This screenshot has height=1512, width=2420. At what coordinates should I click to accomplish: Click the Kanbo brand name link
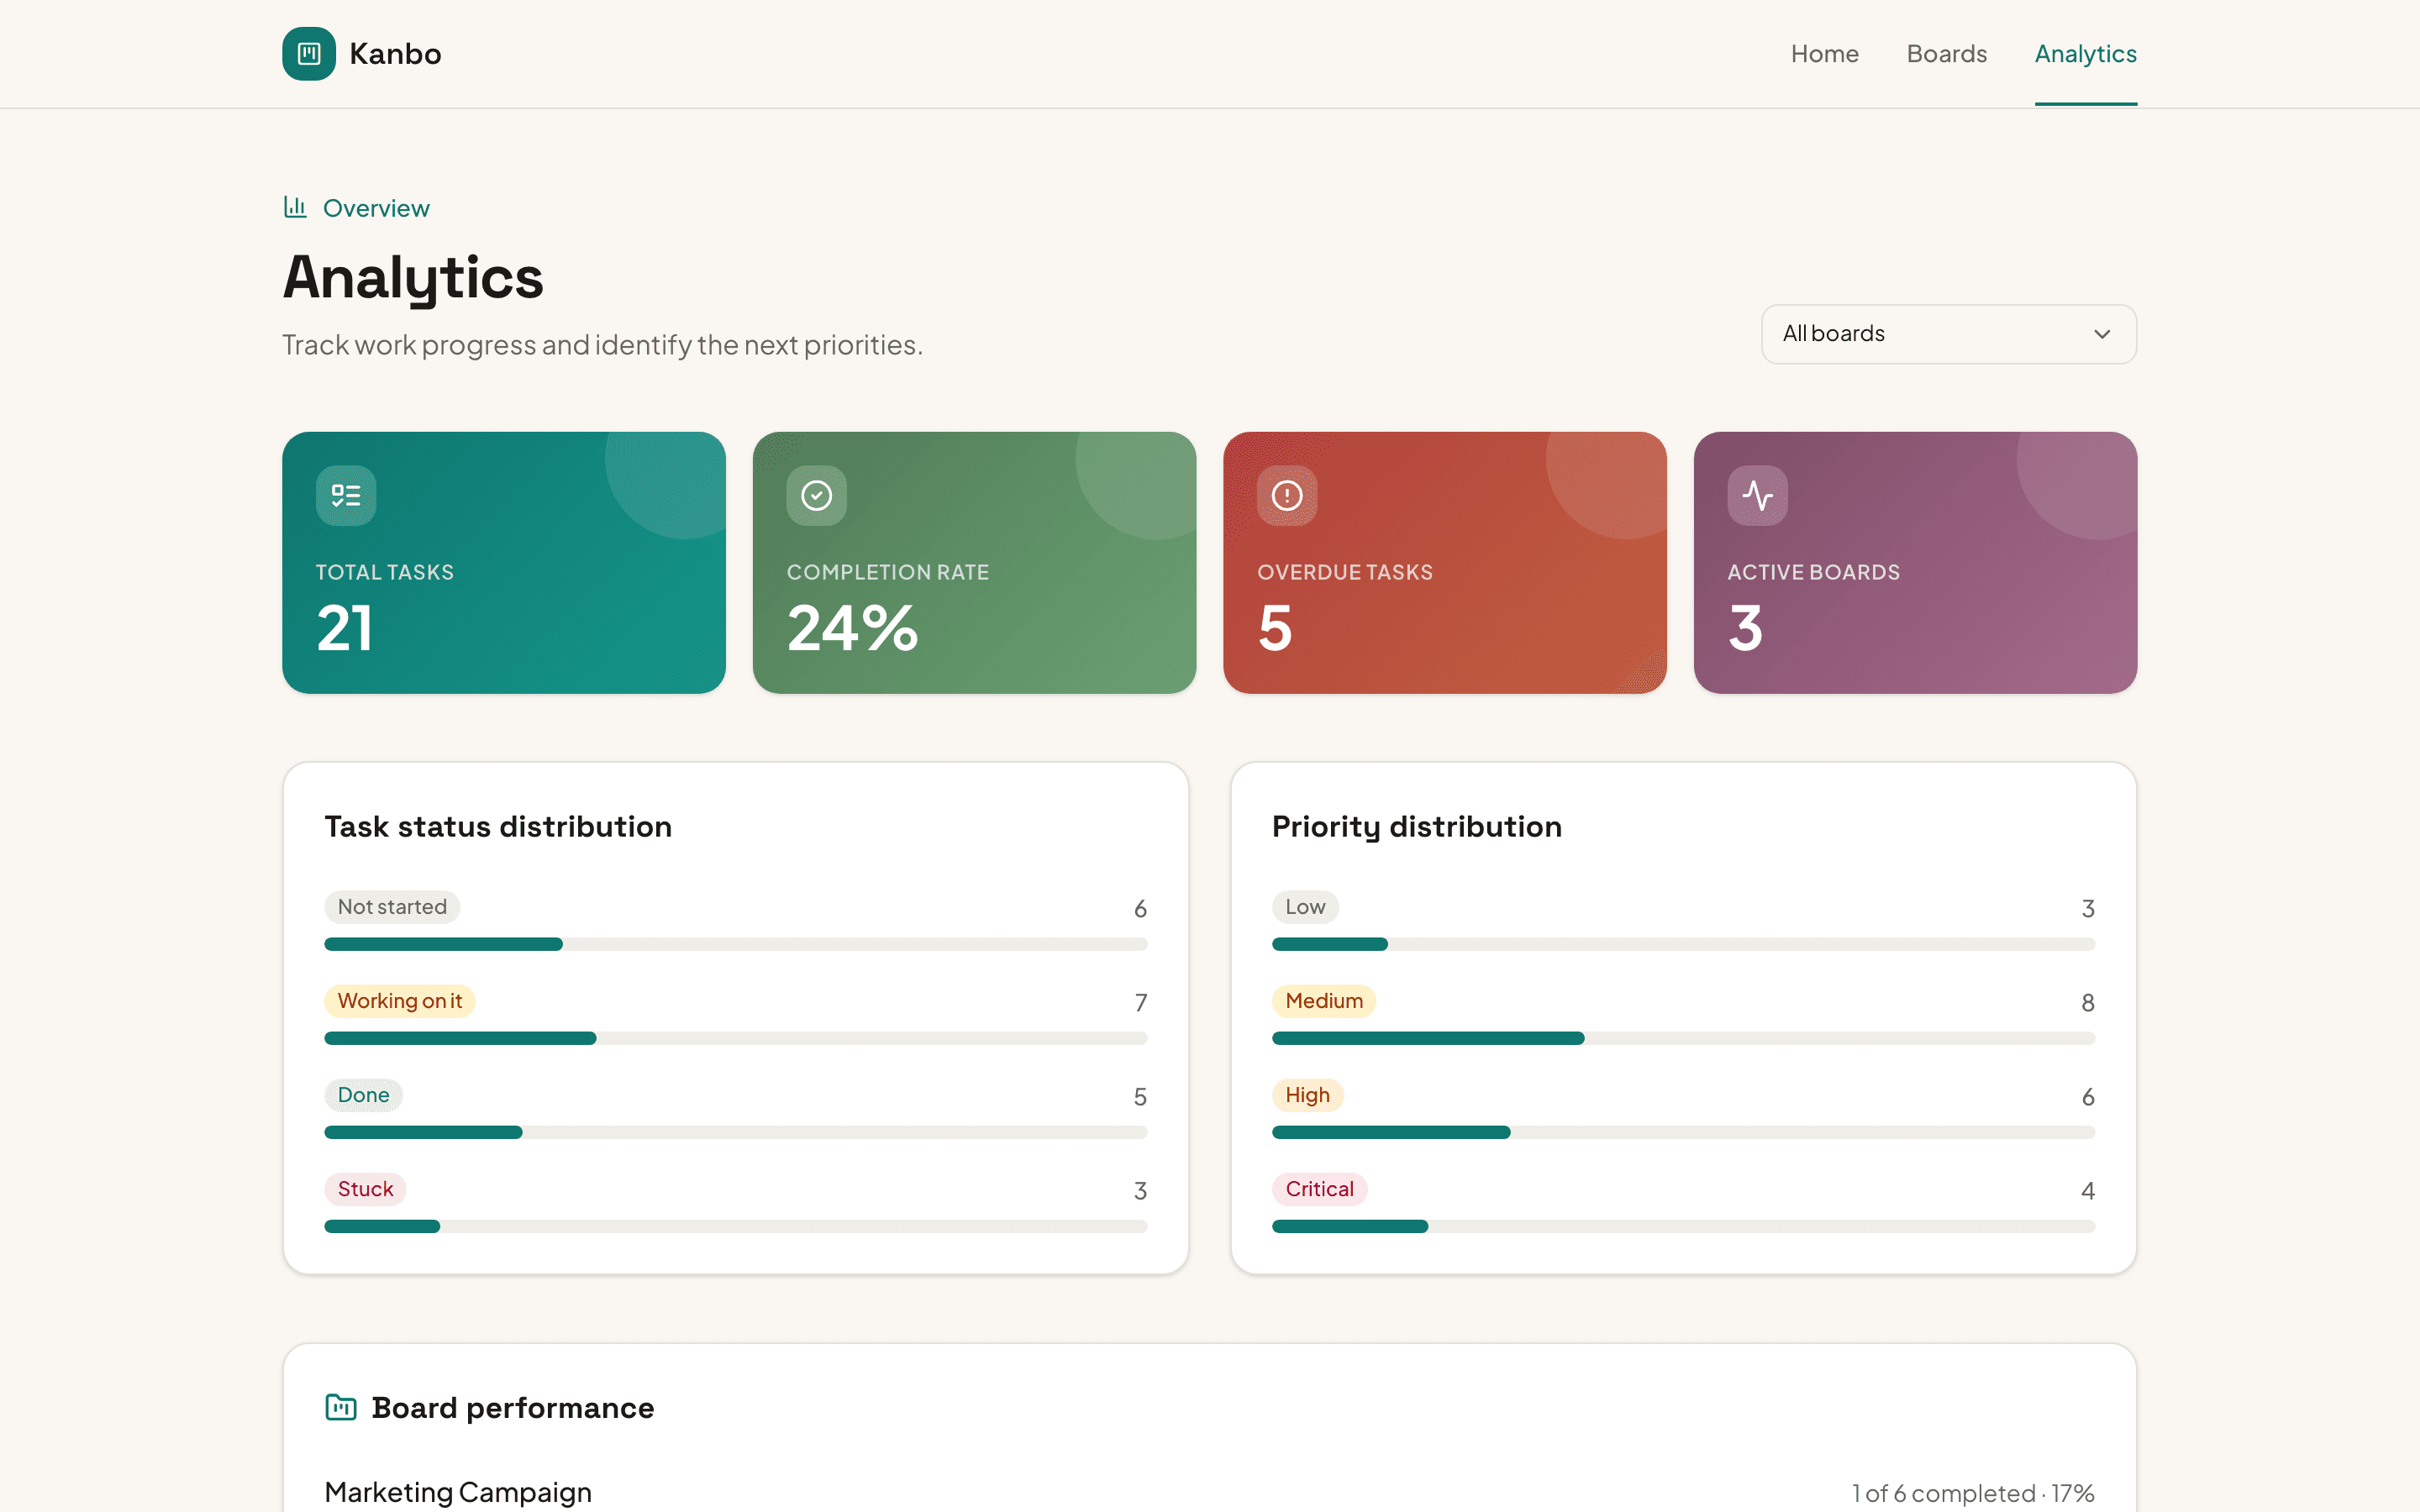coord(395,54)
